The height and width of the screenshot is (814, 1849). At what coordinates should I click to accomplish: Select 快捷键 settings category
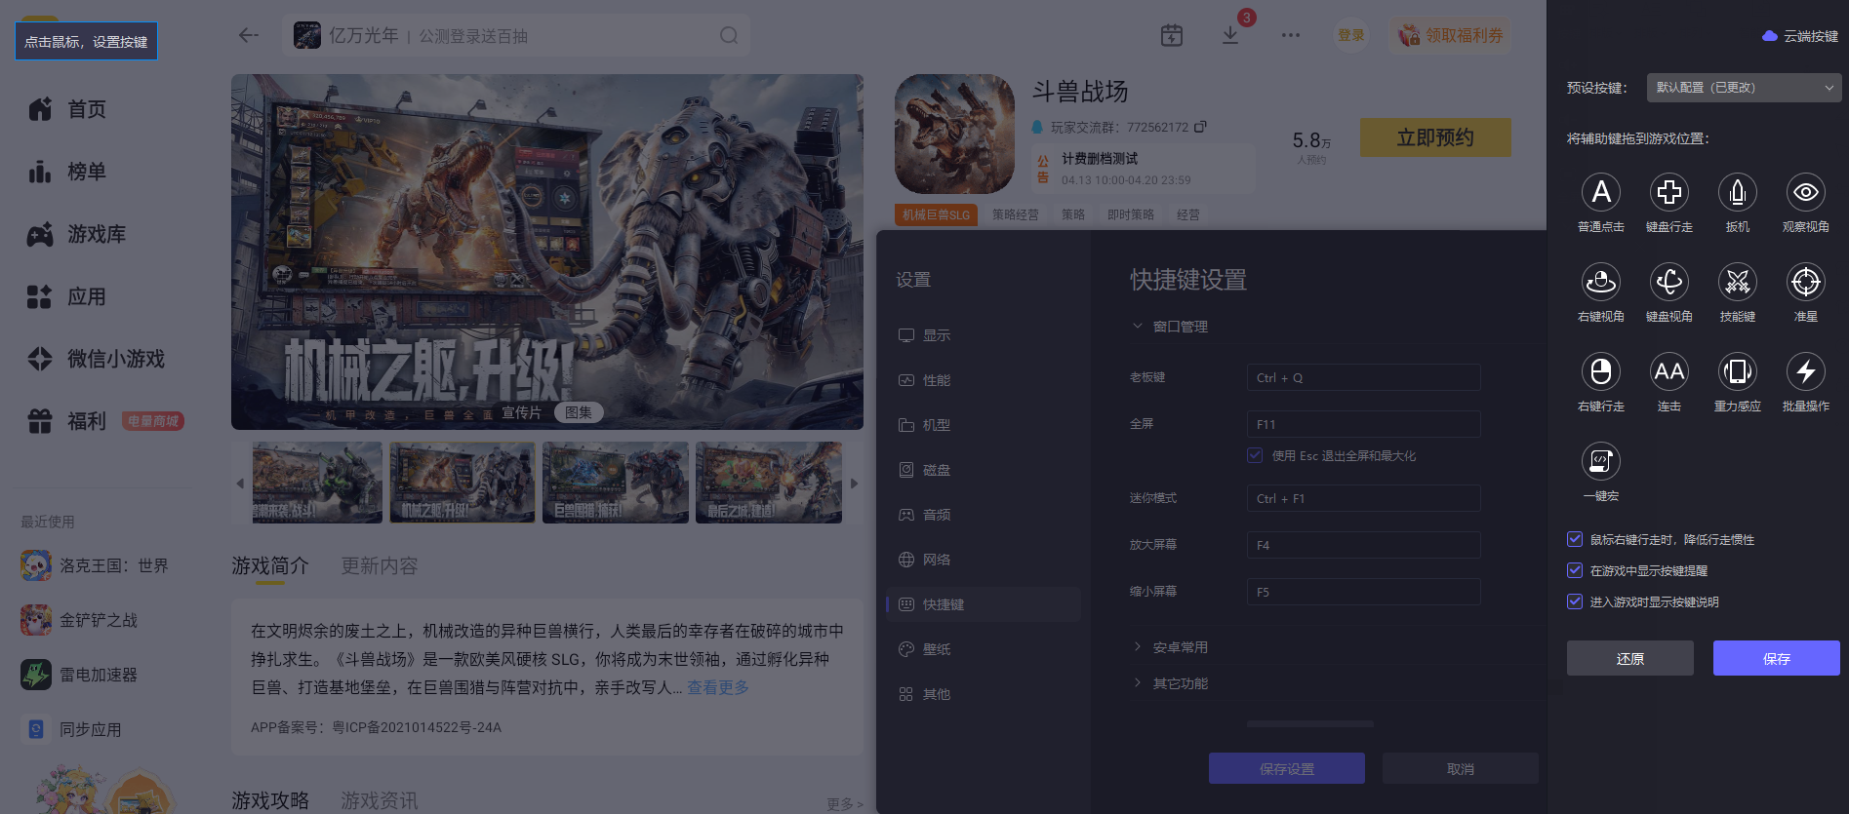(984, 604)
